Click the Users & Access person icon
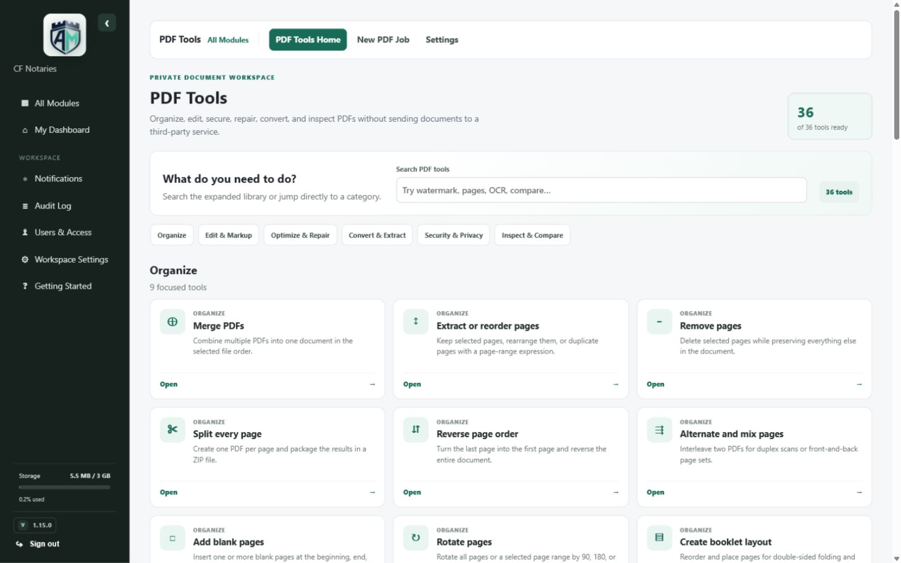 tap(25, 232)
